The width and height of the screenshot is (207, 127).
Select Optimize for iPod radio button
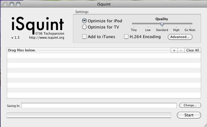coord(84,21)
